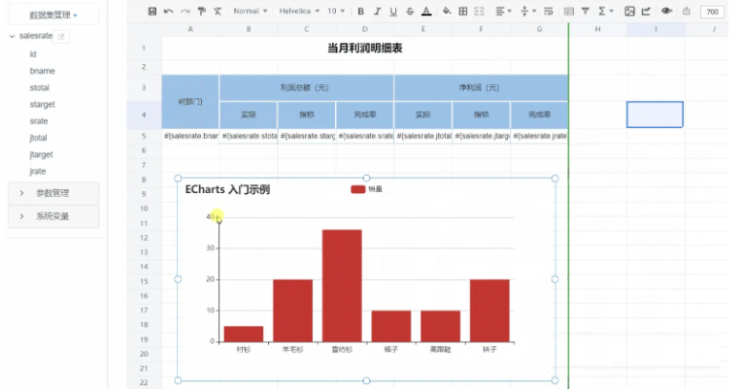Click the tallest bar 雪纺衫

click(x=342, y=286)
